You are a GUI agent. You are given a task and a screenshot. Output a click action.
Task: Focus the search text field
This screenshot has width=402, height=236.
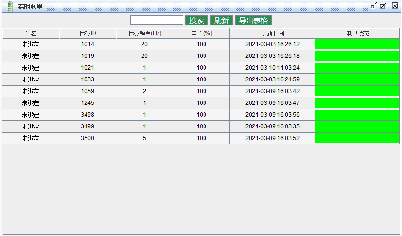(157, 20)
